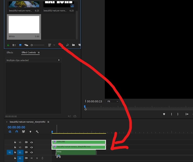Click the Export Frame icon in Effect Controls
Screen dimensions: 193x162
[x=75, y=116]
